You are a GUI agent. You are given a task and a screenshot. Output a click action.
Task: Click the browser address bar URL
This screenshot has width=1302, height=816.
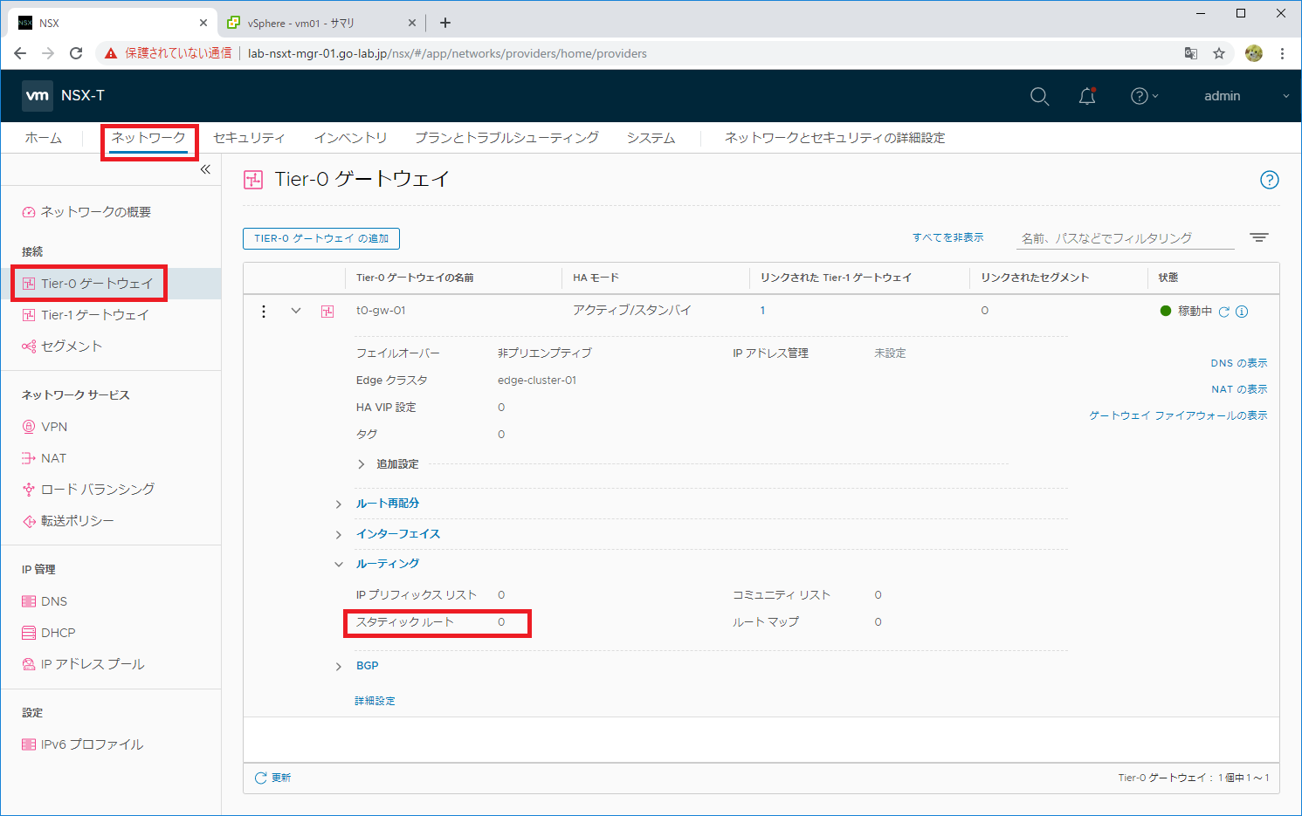[x=447, y=53]
